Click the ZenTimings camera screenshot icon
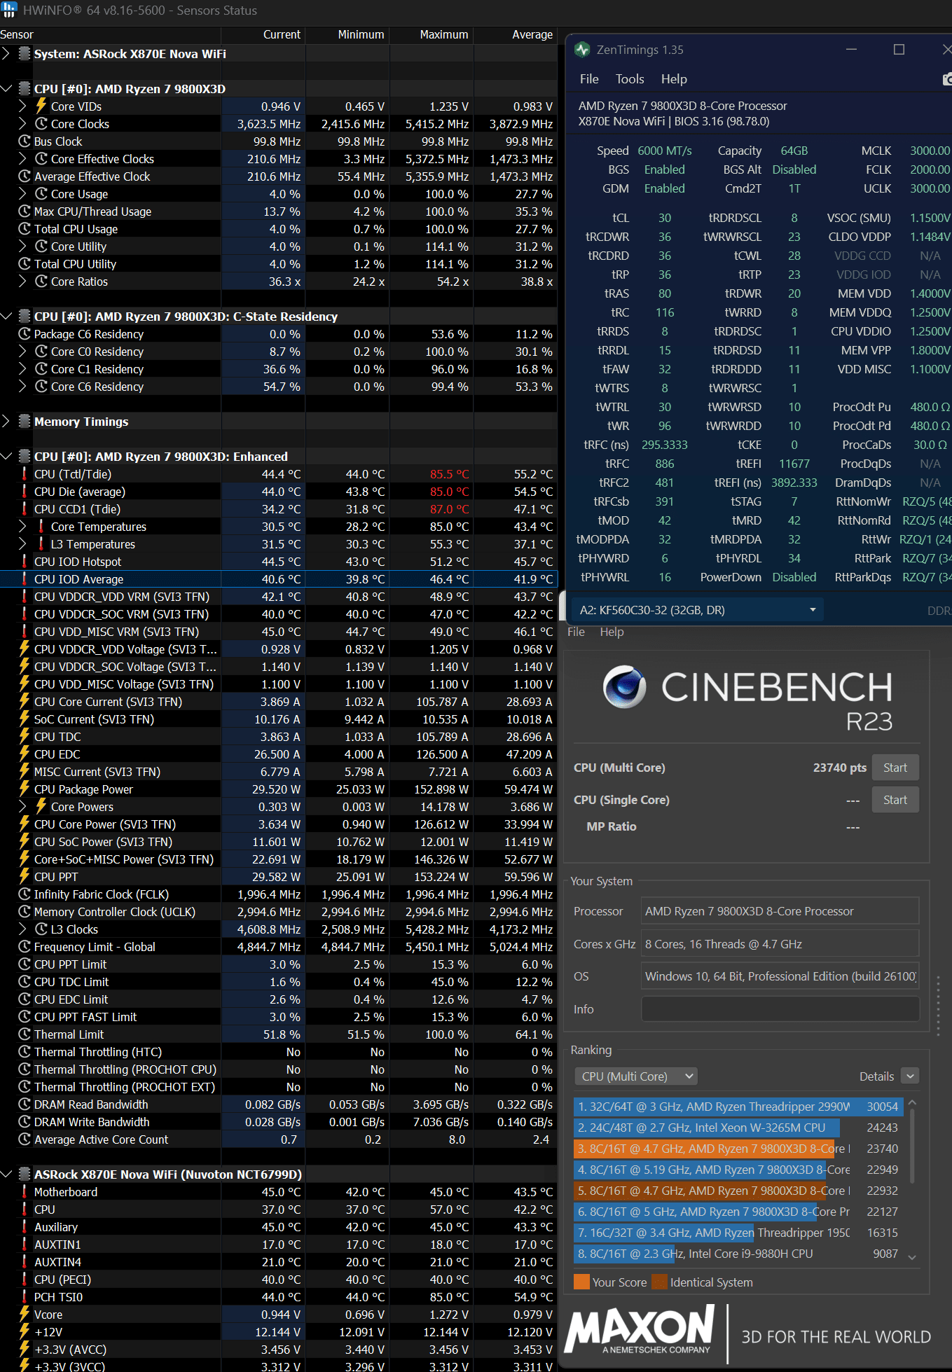The width and height of the screenshot is (952, 1372). (x=947, y=79)
